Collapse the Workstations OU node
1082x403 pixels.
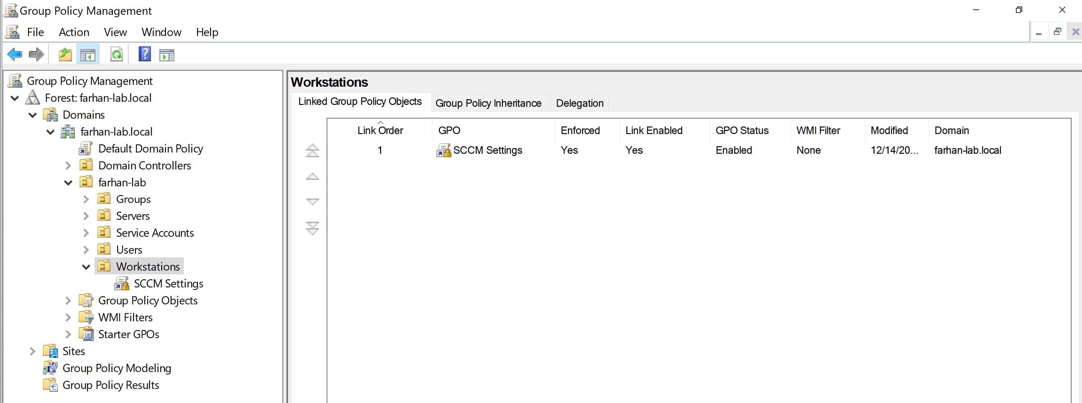click(x=86, y=267)
